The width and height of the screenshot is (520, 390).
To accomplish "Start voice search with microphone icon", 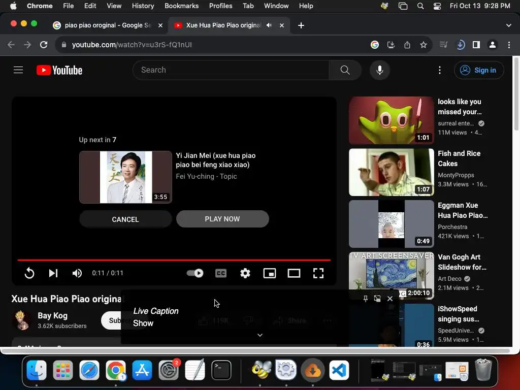I will (x=380, y=70).
